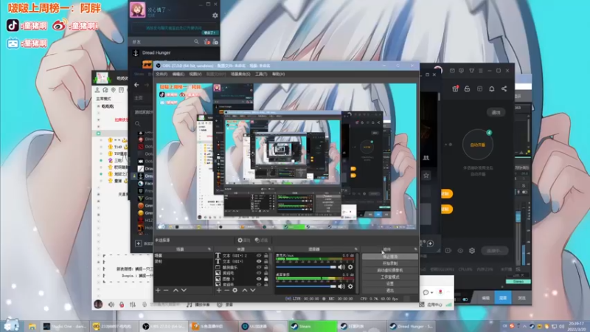Open microphone/Aux audio settings gear
The width and height of the screenshot is (590, 332).
point(350,267)
